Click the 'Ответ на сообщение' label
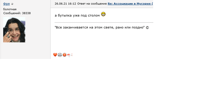 coord(92,4)
